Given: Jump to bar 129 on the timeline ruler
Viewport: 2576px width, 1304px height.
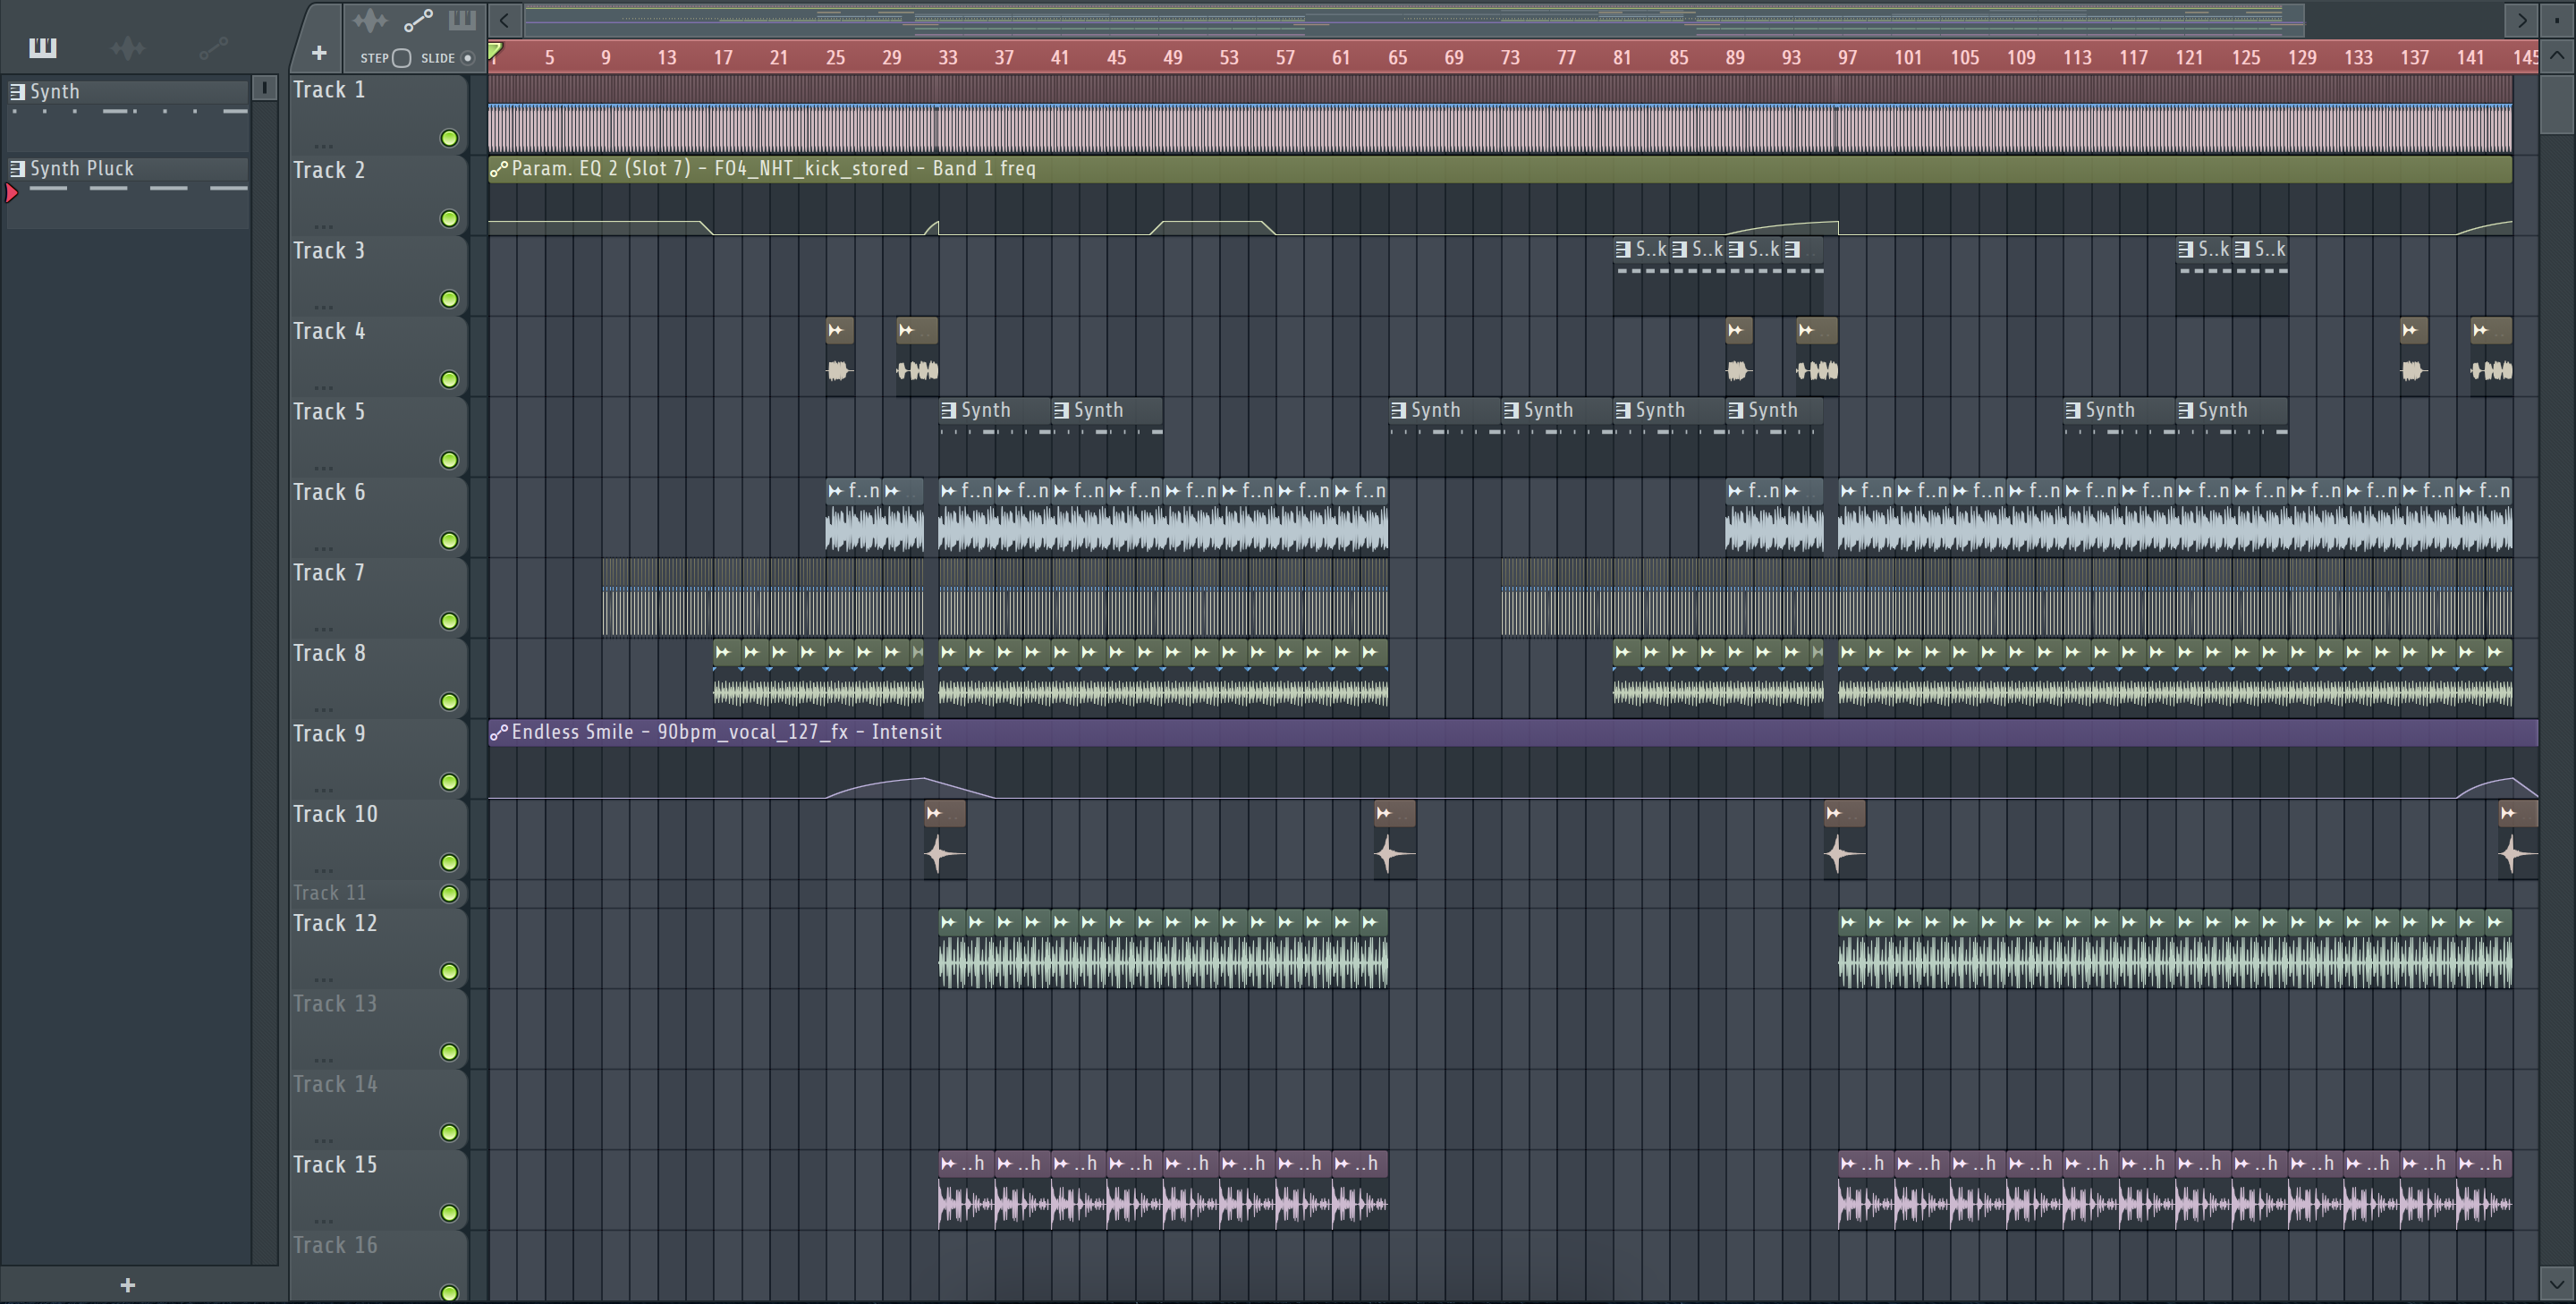Looking at the screenshot, I should [2302, 58].
